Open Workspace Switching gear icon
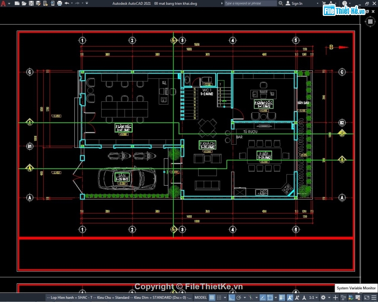The width and height of the screenshot is (378, 302). tap(323, 298)
